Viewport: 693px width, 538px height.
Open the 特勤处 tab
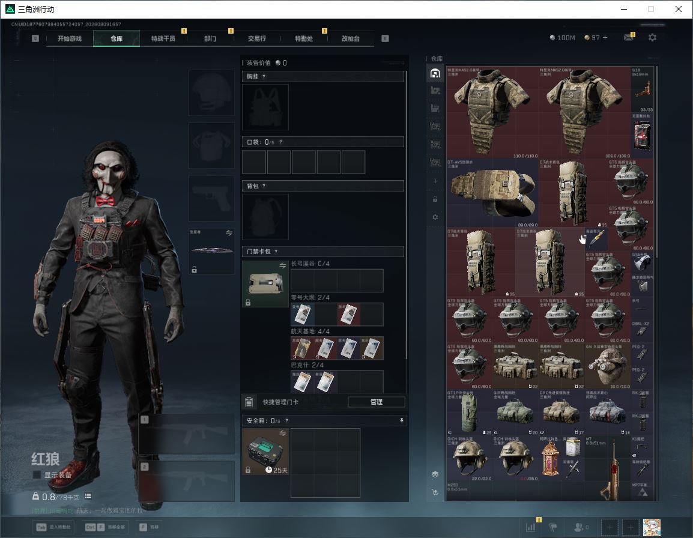click(304, 38)
